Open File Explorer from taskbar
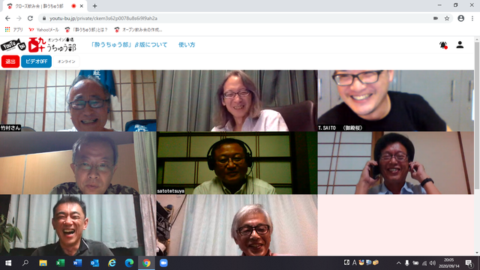This screenshot has height=270, width=480. (43, 263)
